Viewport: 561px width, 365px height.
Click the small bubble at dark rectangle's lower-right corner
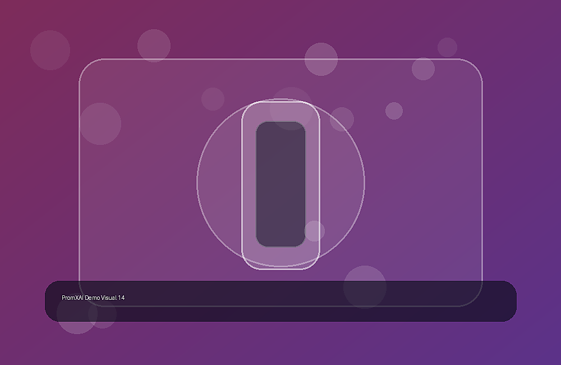coord(315,231)
